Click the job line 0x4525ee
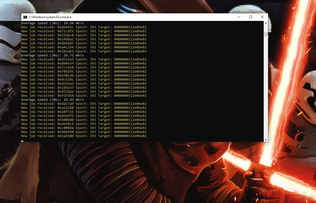The image size is (316, 203). pos(84,92)
